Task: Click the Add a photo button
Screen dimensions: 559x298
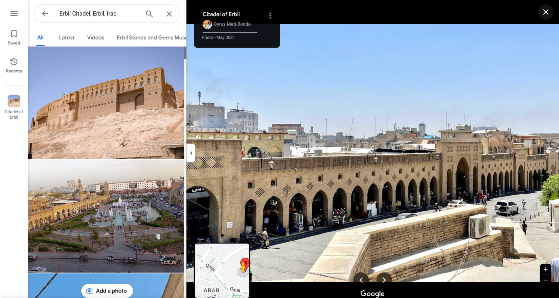Action: coord(107,291)
